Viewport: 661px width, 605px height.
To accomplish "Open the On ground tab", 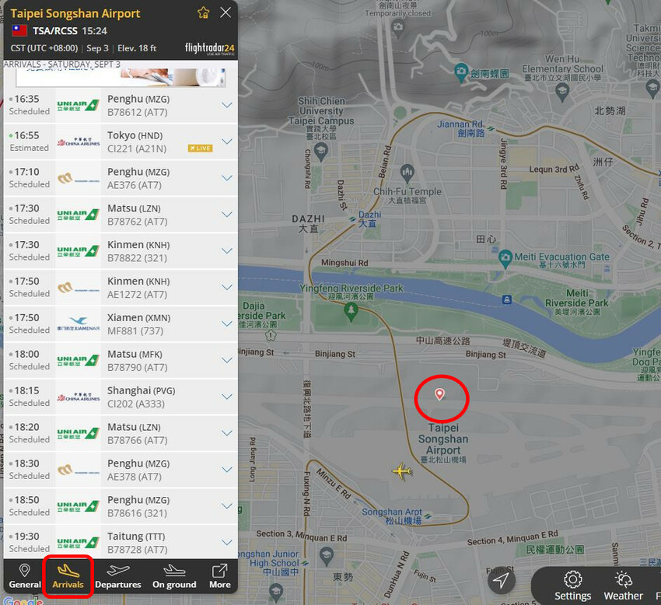I will (x=174, y=576).
